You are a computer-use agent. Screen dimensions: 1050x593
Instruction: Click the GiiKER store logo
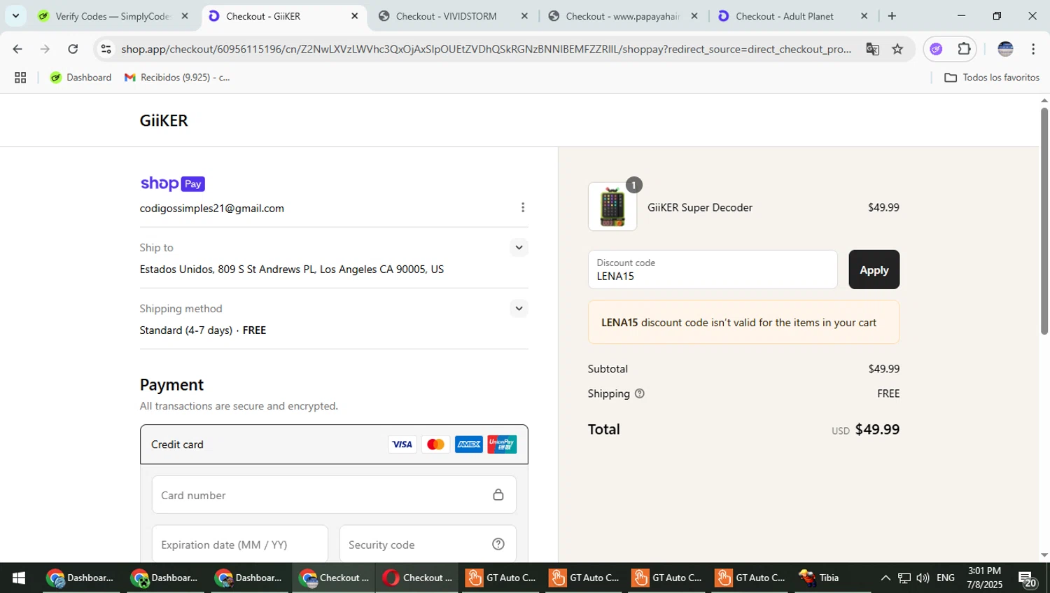[164, 120]
